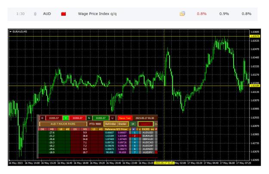
Task: Click the Wage Price Index q/q event title
Action: click(97, 14)
